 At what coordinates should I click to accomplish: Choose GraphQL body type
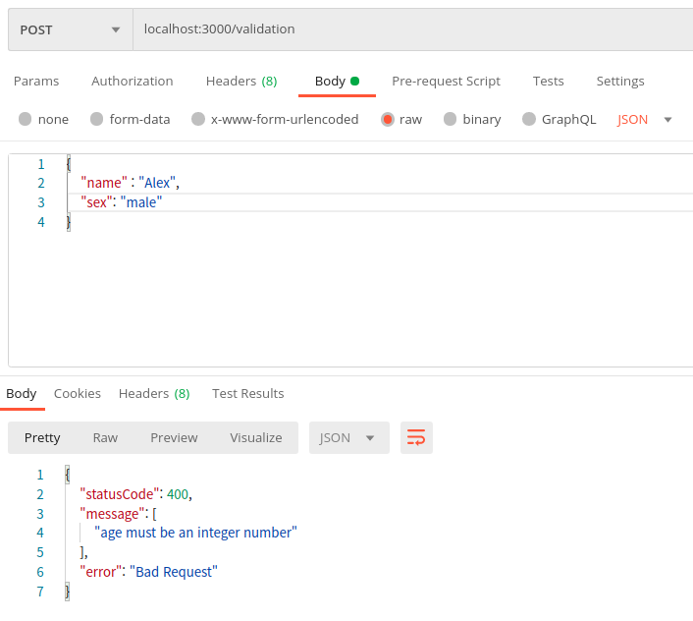tap(560, 119)
